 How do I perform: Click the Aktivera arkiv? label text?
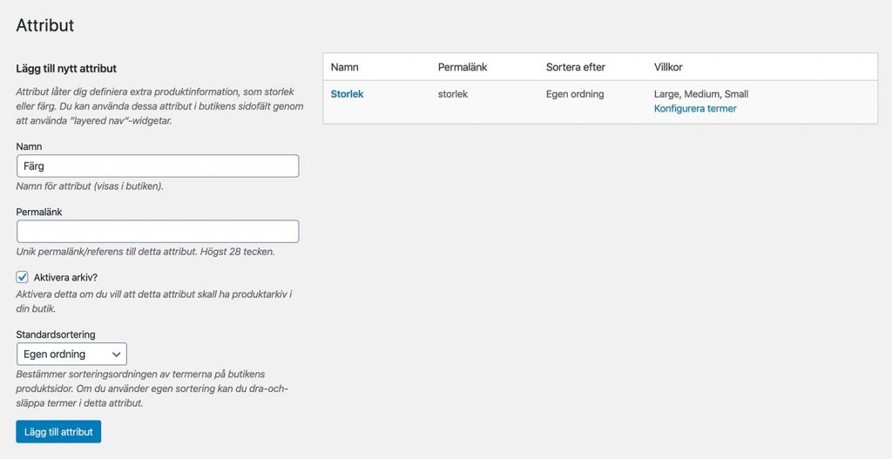pyautogui.click(x=65, y=278)
